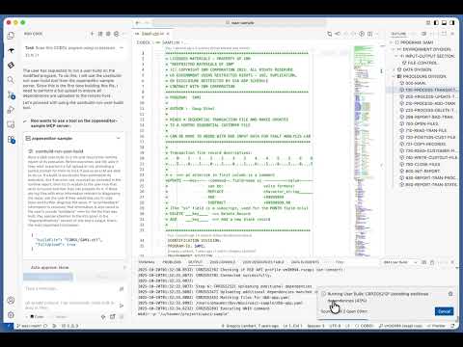Collapse the task header chevron

pos(122,48)
